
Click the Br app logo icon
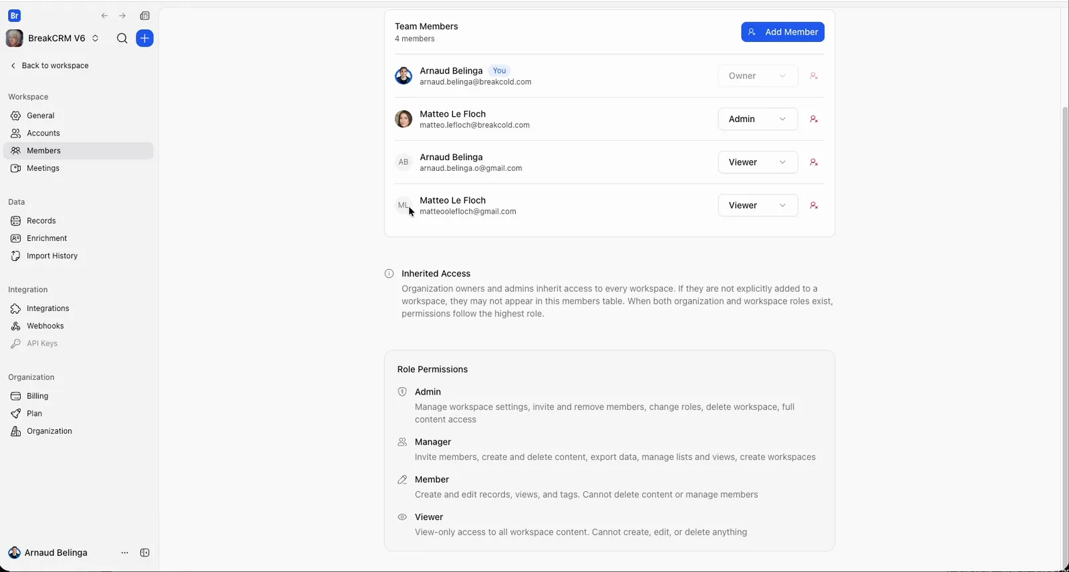point(14,15)
